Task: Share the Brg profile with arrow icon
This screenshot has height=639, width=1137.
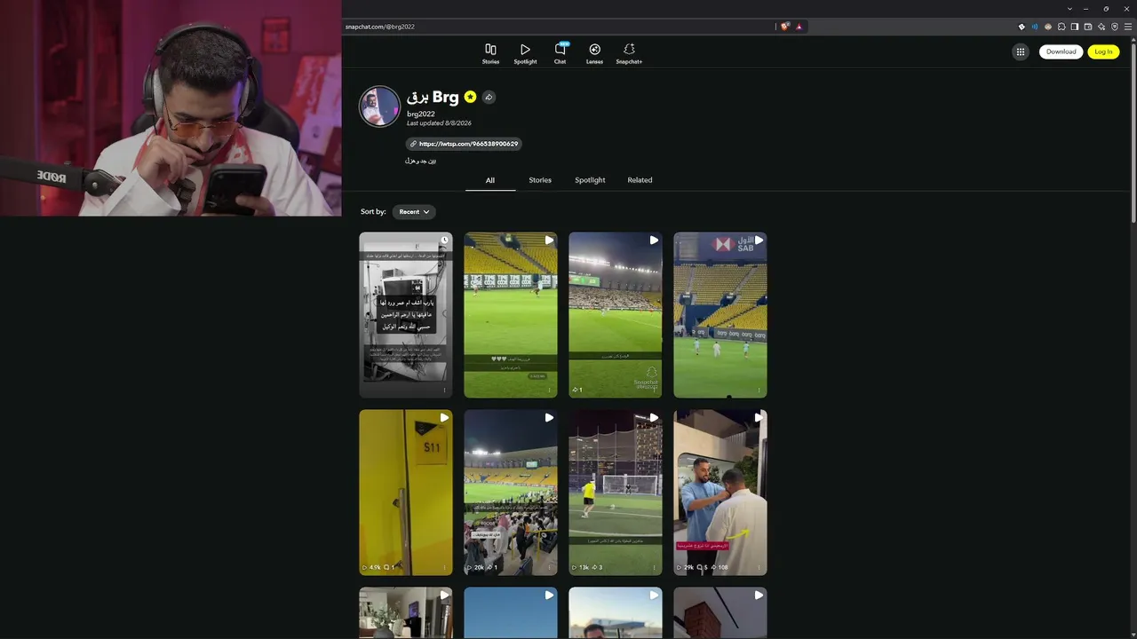Action: 489,97
